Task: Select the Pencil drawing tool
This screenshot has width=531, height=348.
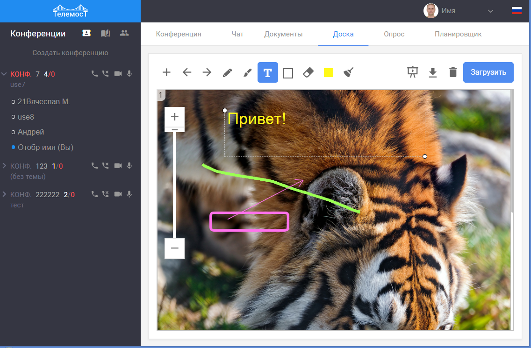Action: point(227,72)
